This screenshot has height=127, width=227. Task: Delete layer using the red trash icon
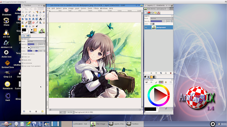171,73
